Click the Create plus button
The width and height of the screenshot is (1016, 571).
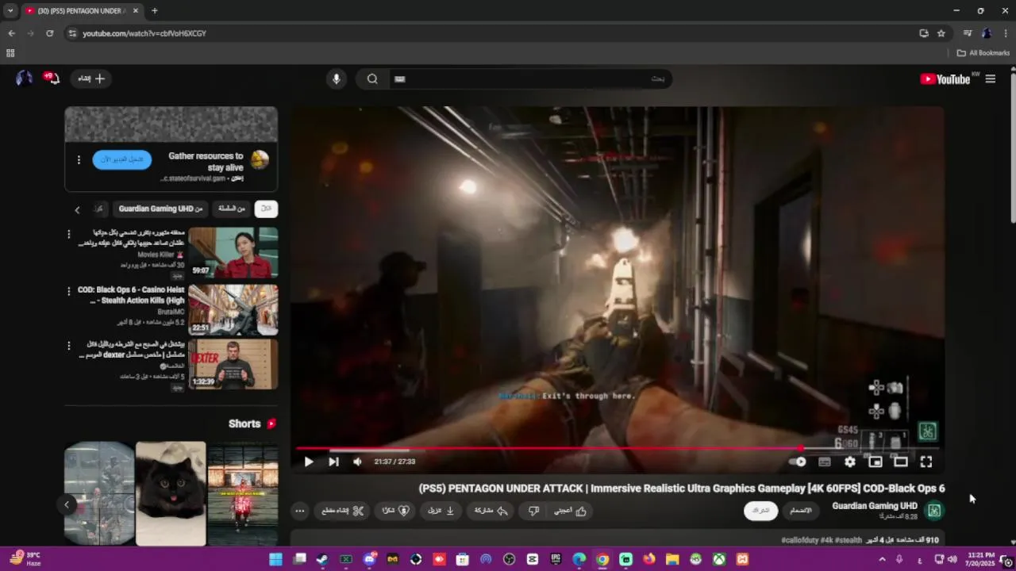pyautogui.click(x=91, y=79)
